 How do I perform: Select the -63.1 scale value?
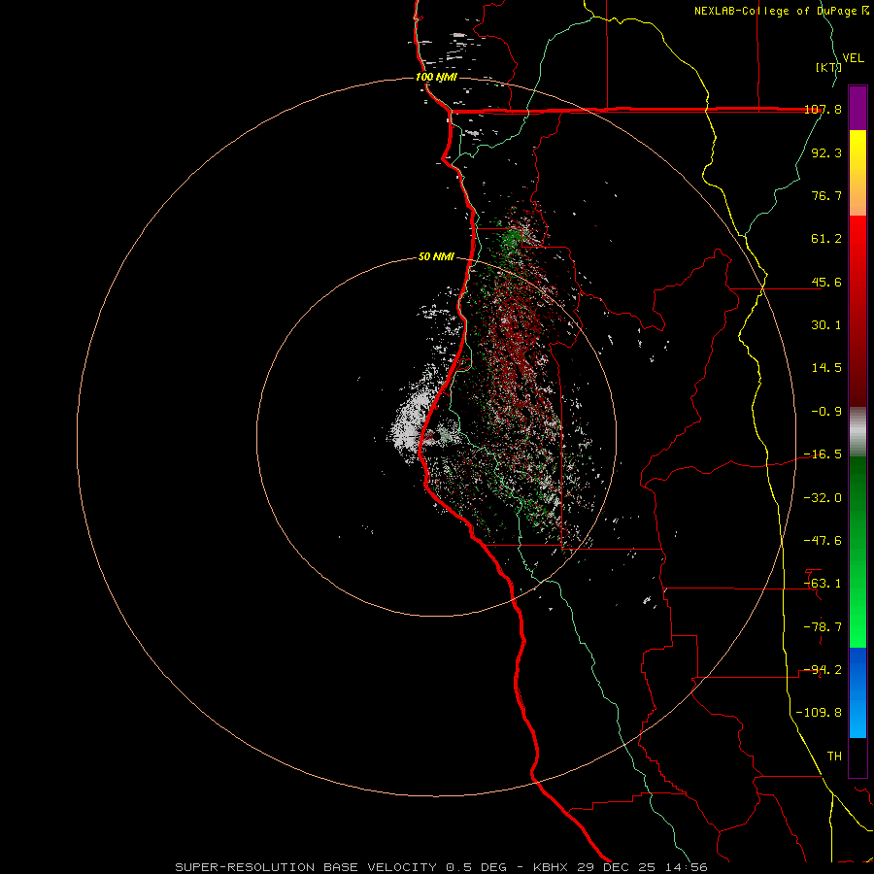pos(823,584)
